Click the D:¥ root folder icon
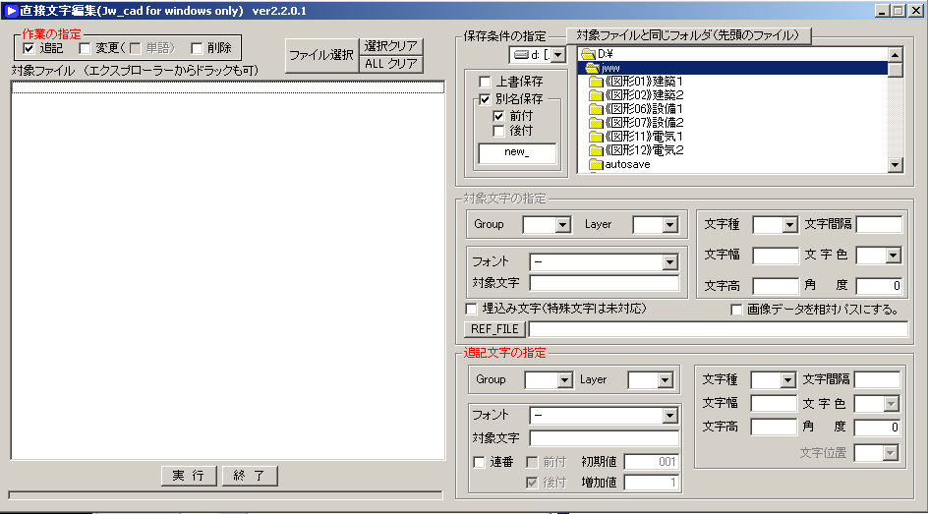The height and width of the screenshot is (514, 928). (588, 53)
